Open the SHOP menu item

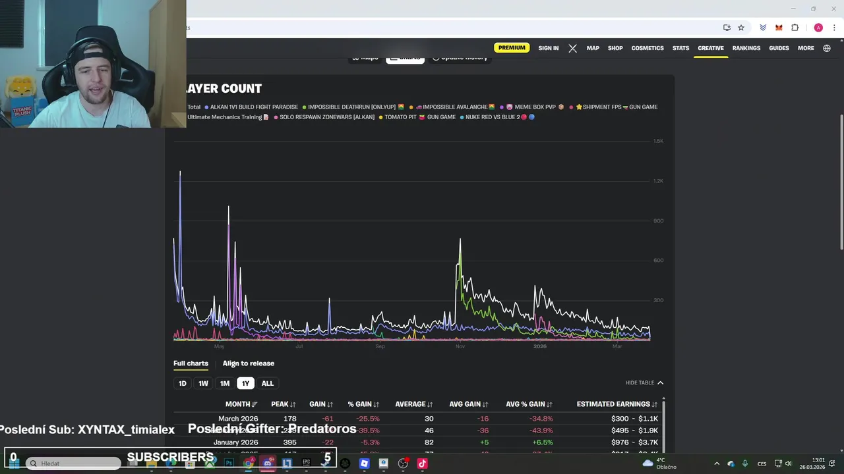click(x=615, y=48)
